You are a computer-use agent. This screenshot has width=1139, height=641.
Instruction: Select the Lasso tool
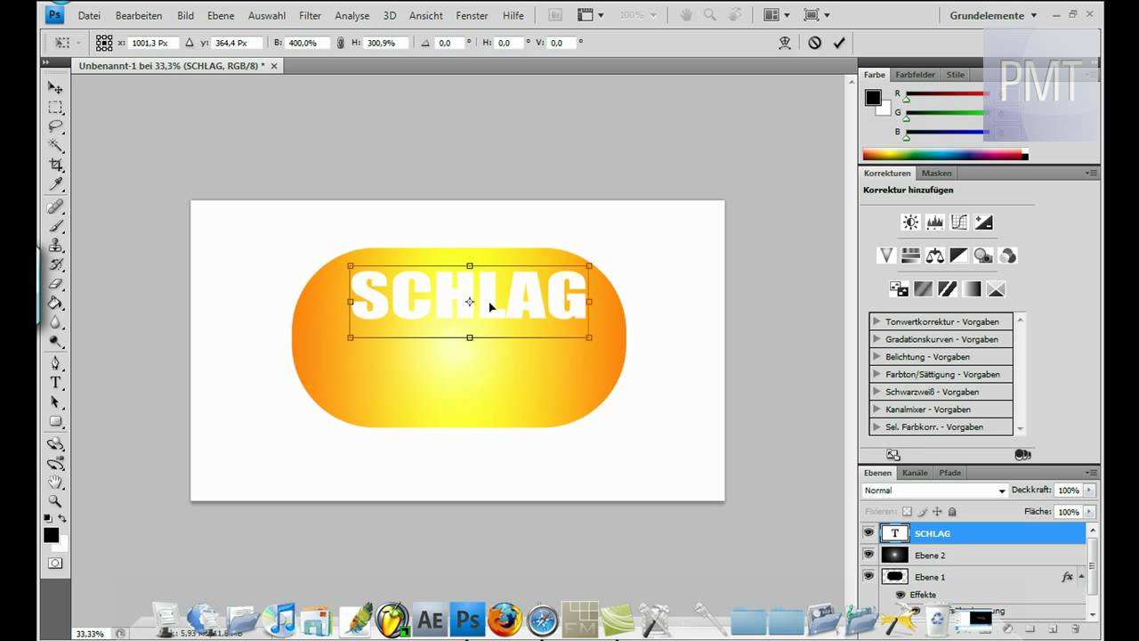pyautogui.click(x=56, y=126)
